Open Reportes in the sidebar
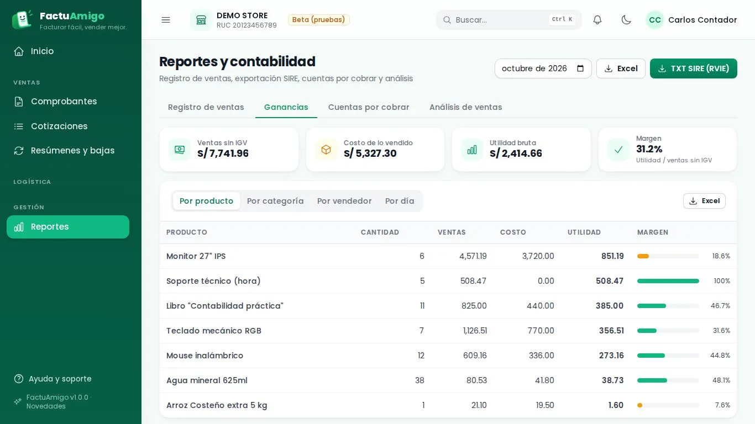This screenshot has height=424, width=755. tap(68, 227)
